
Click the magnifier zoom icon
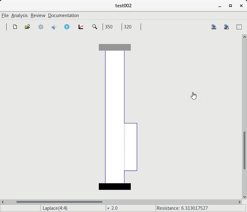click(x=94, y=27)
